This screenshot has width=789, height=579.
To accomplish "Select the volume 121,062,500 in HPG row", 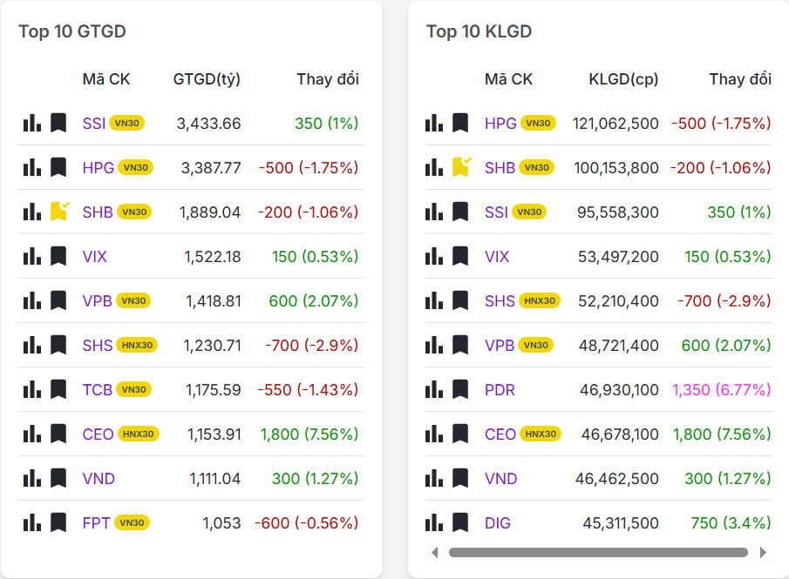I will coord(616,123).
